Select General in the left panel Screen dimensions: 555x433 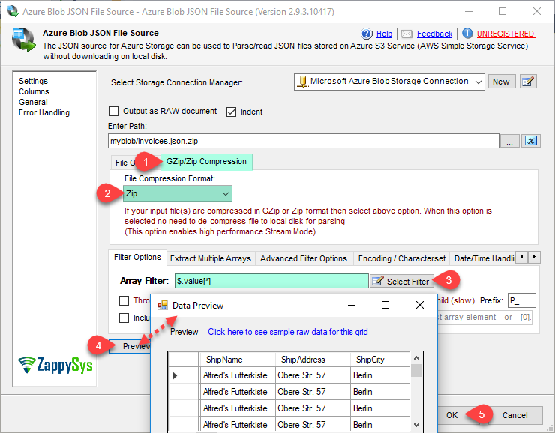click(x=33, y=102)
